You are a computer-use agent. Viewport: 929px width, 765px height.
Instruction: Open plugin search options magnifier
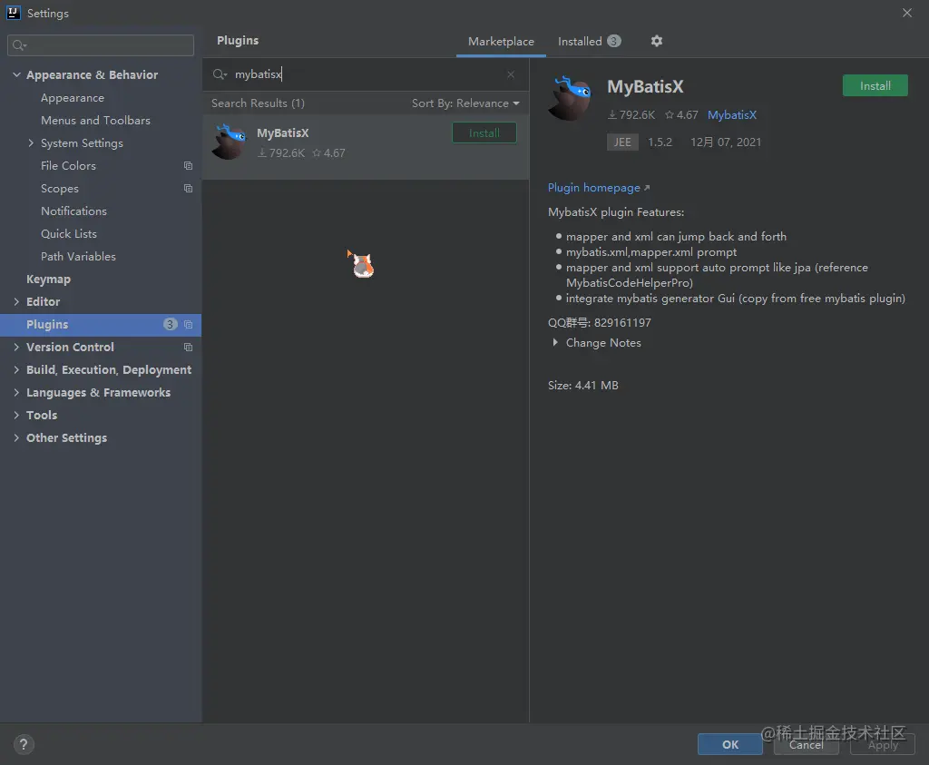220,74
